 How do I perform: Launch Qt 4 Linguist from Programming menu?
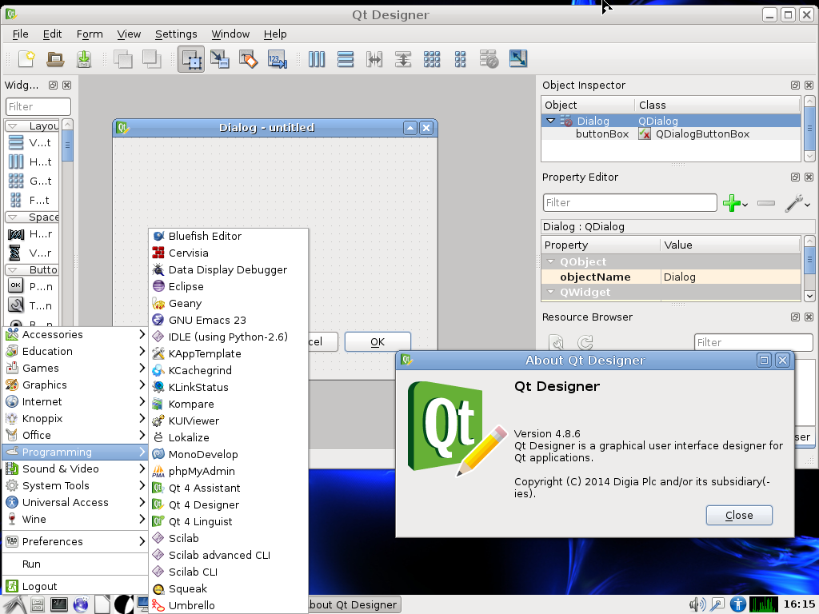[228, 521]
